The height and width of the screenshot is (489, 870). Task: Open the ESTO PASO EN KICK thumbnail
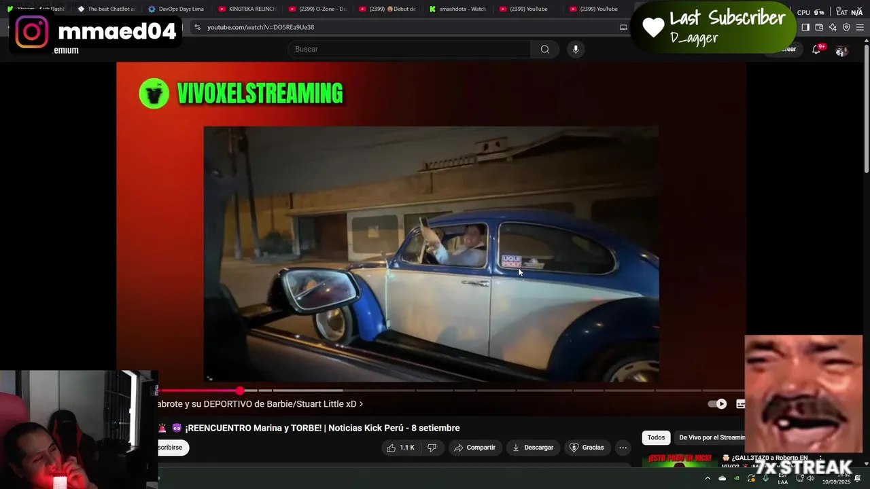[680, 460]
